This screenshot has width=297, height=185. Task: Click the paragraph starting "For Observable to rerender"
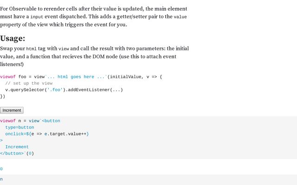point(94,17)
